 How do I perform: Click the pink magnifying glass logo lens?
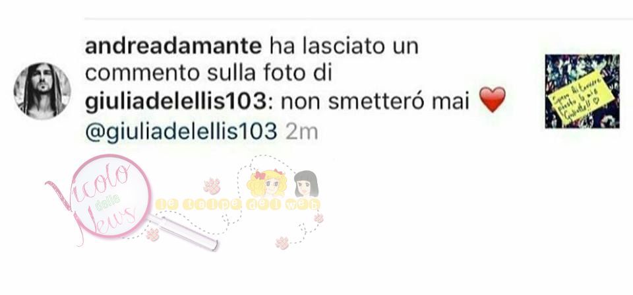(x=110, y=195)
